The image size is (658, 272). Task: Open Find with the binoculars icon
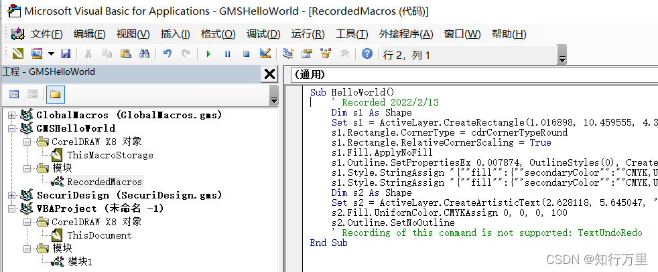click(x=144, y=53)
